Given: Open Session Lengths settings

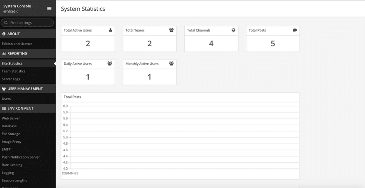Looking at the screenshot, I should click(15, 181).
